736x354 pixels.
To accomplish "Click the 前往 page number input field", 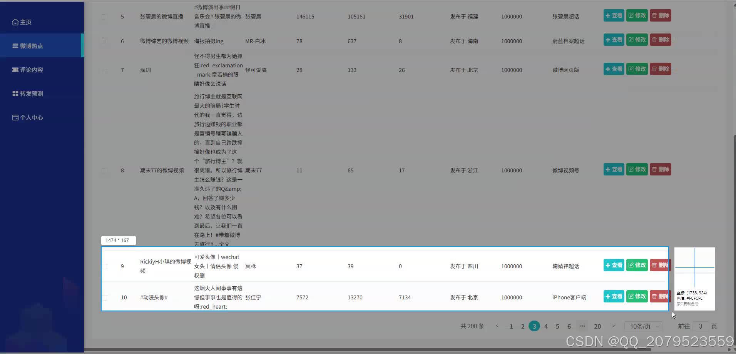I will [x=700, y=326].
